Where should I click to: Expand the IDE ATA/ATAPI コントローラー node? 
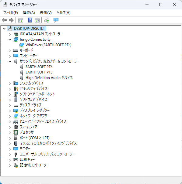(x=10, y=34)
